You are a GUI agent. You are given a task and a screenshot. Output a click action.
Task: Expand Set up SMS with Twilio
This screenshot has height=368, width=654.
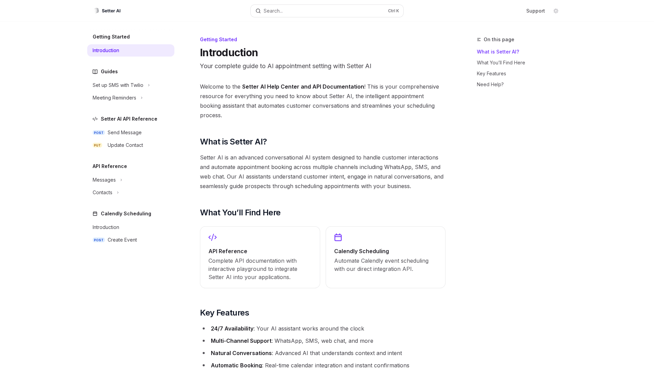pos(149,85)
